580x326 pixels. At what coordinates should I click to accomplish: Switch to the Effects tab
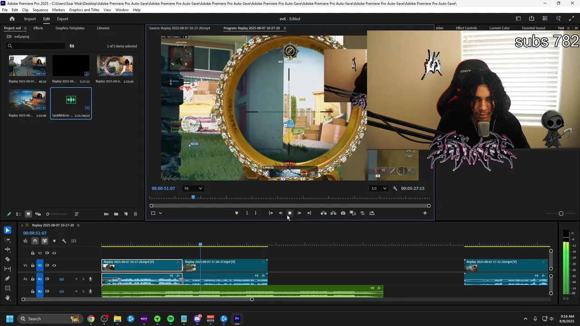pos(38,28)
